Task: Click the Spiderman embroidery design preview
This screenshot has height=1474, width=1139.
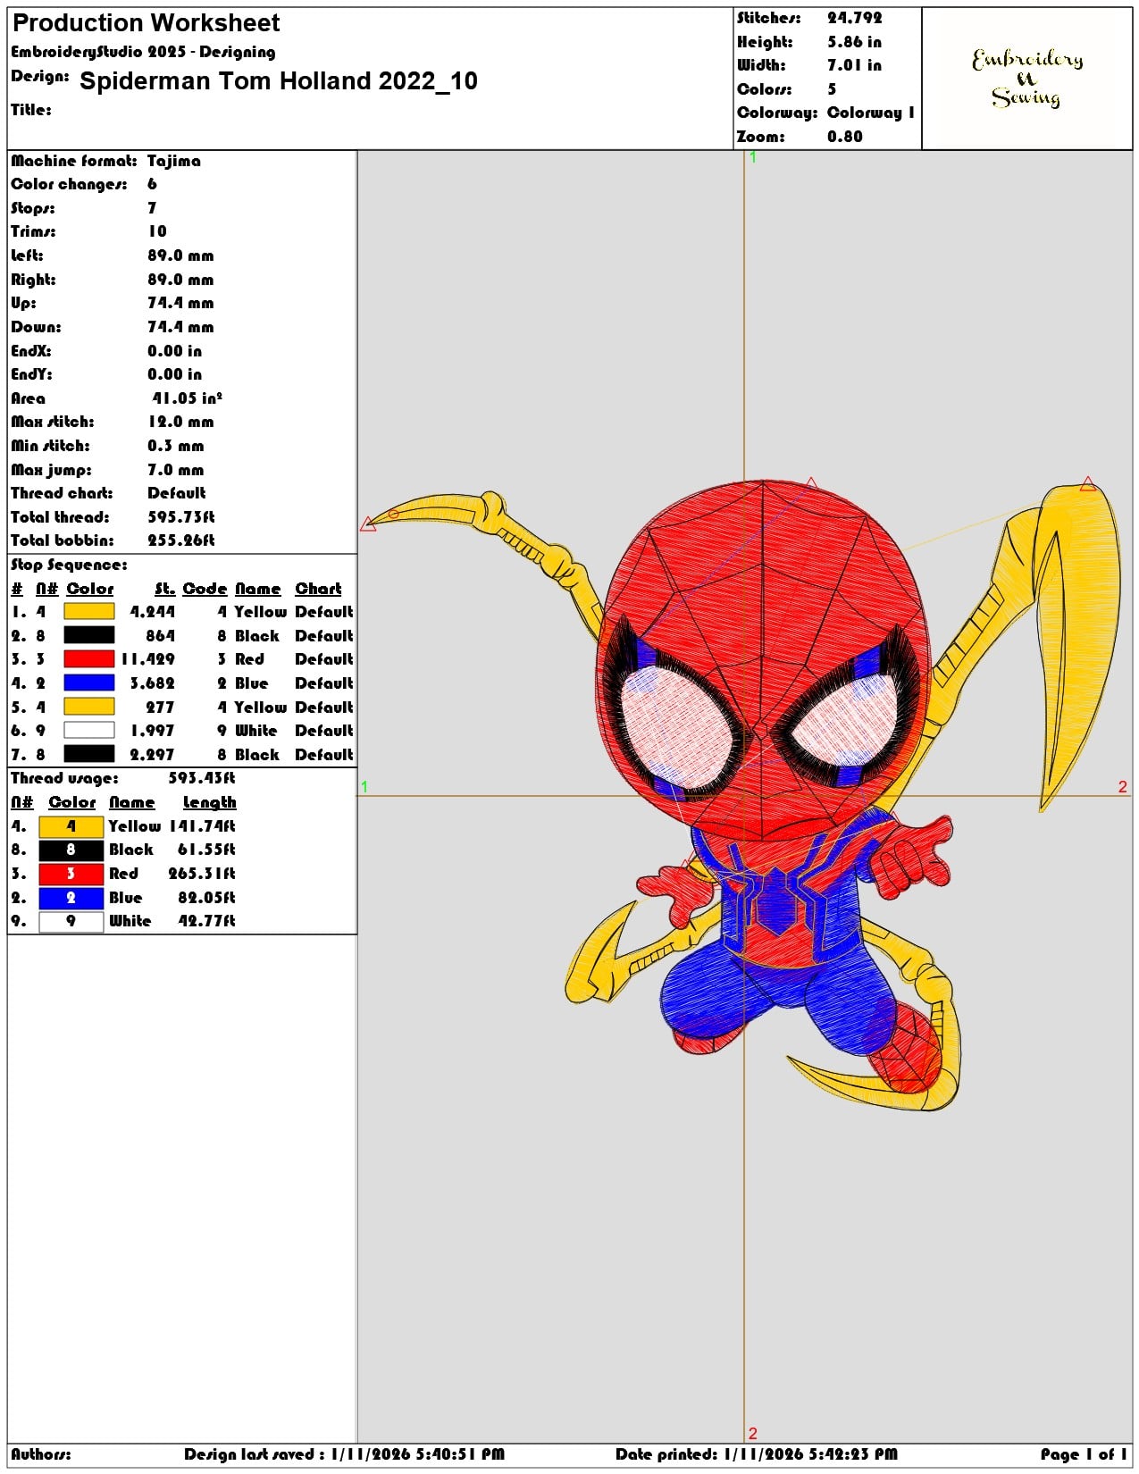Action: pyautogui.click(x=743, y=795)
